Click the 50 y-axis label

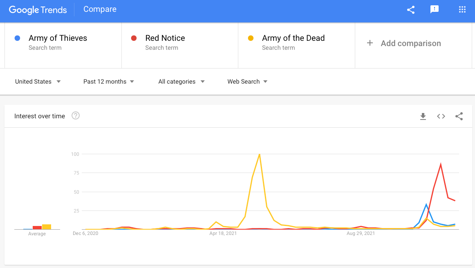tap(76, 192)
